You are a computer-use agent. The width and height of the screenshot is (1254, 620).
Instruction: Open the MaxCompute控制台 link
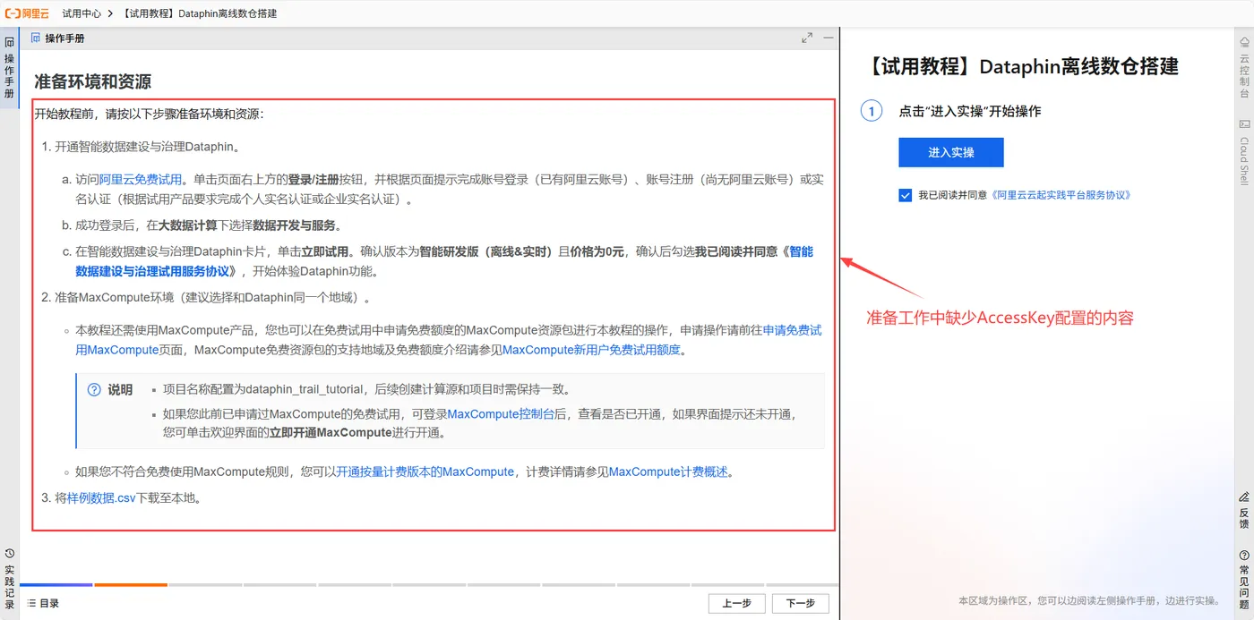click(x=501, y=414)
